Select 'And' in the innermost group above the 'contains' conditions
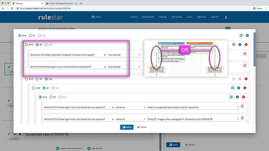Viewport: 269px width, 151px height. pos(40,97)
